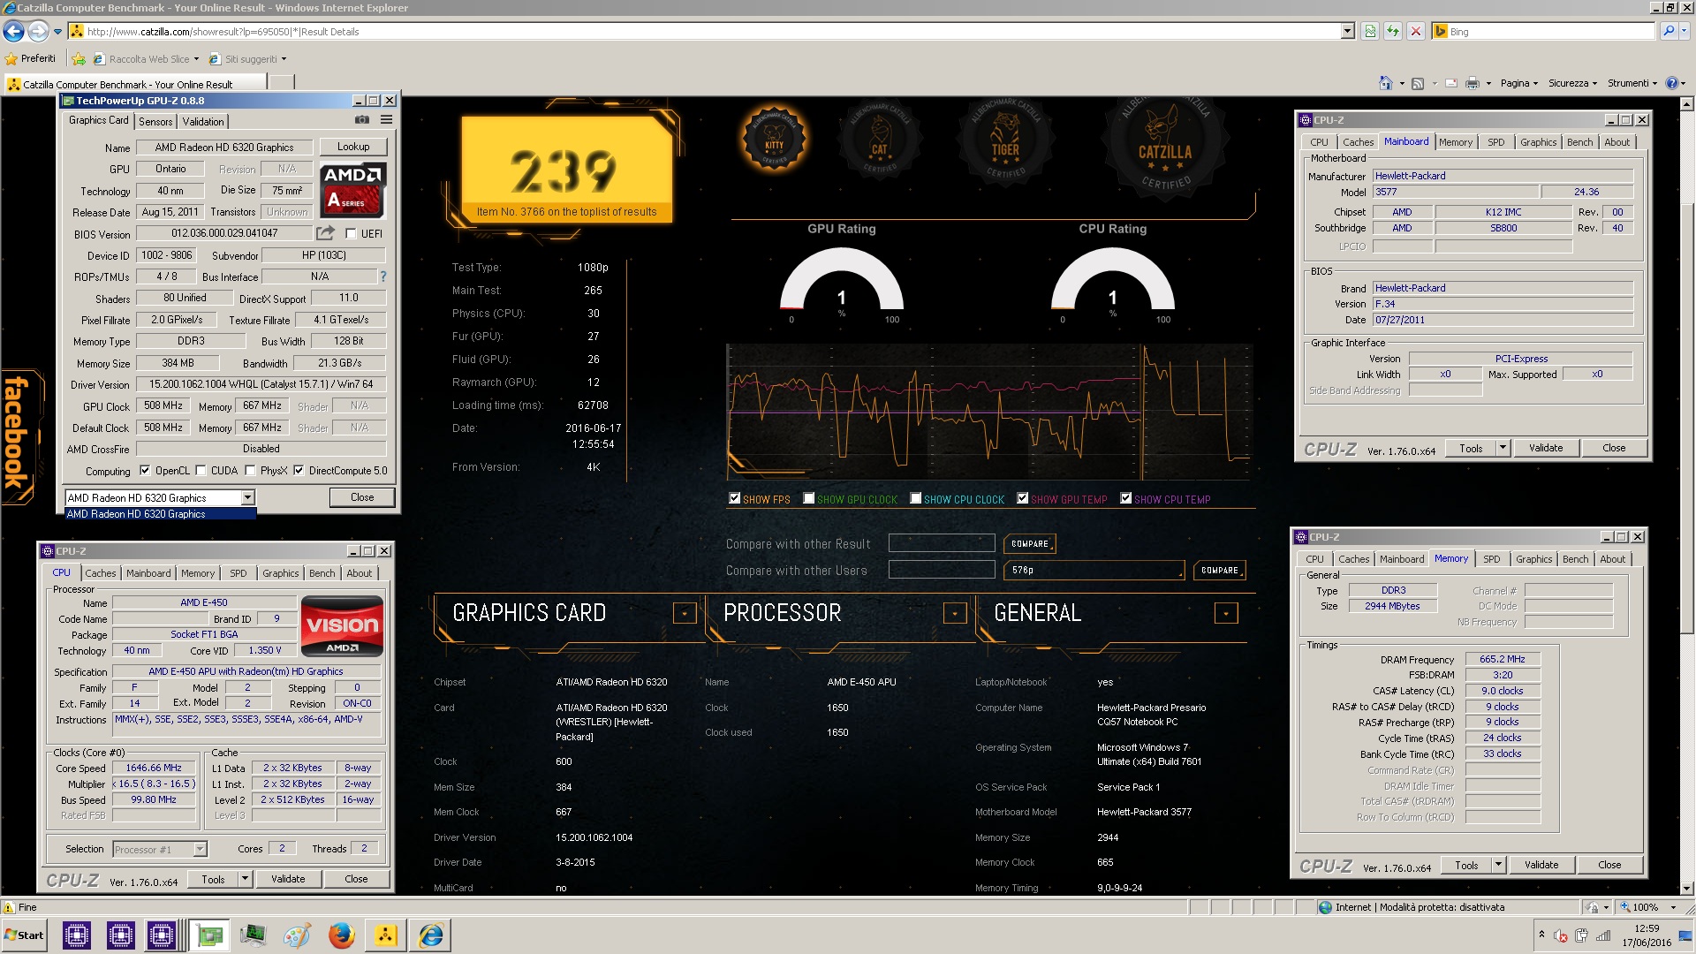The height and width of the screenshot is (954, 1696).
Task: Click the Paint palette taskbar icon
Action: coord(297,935)
